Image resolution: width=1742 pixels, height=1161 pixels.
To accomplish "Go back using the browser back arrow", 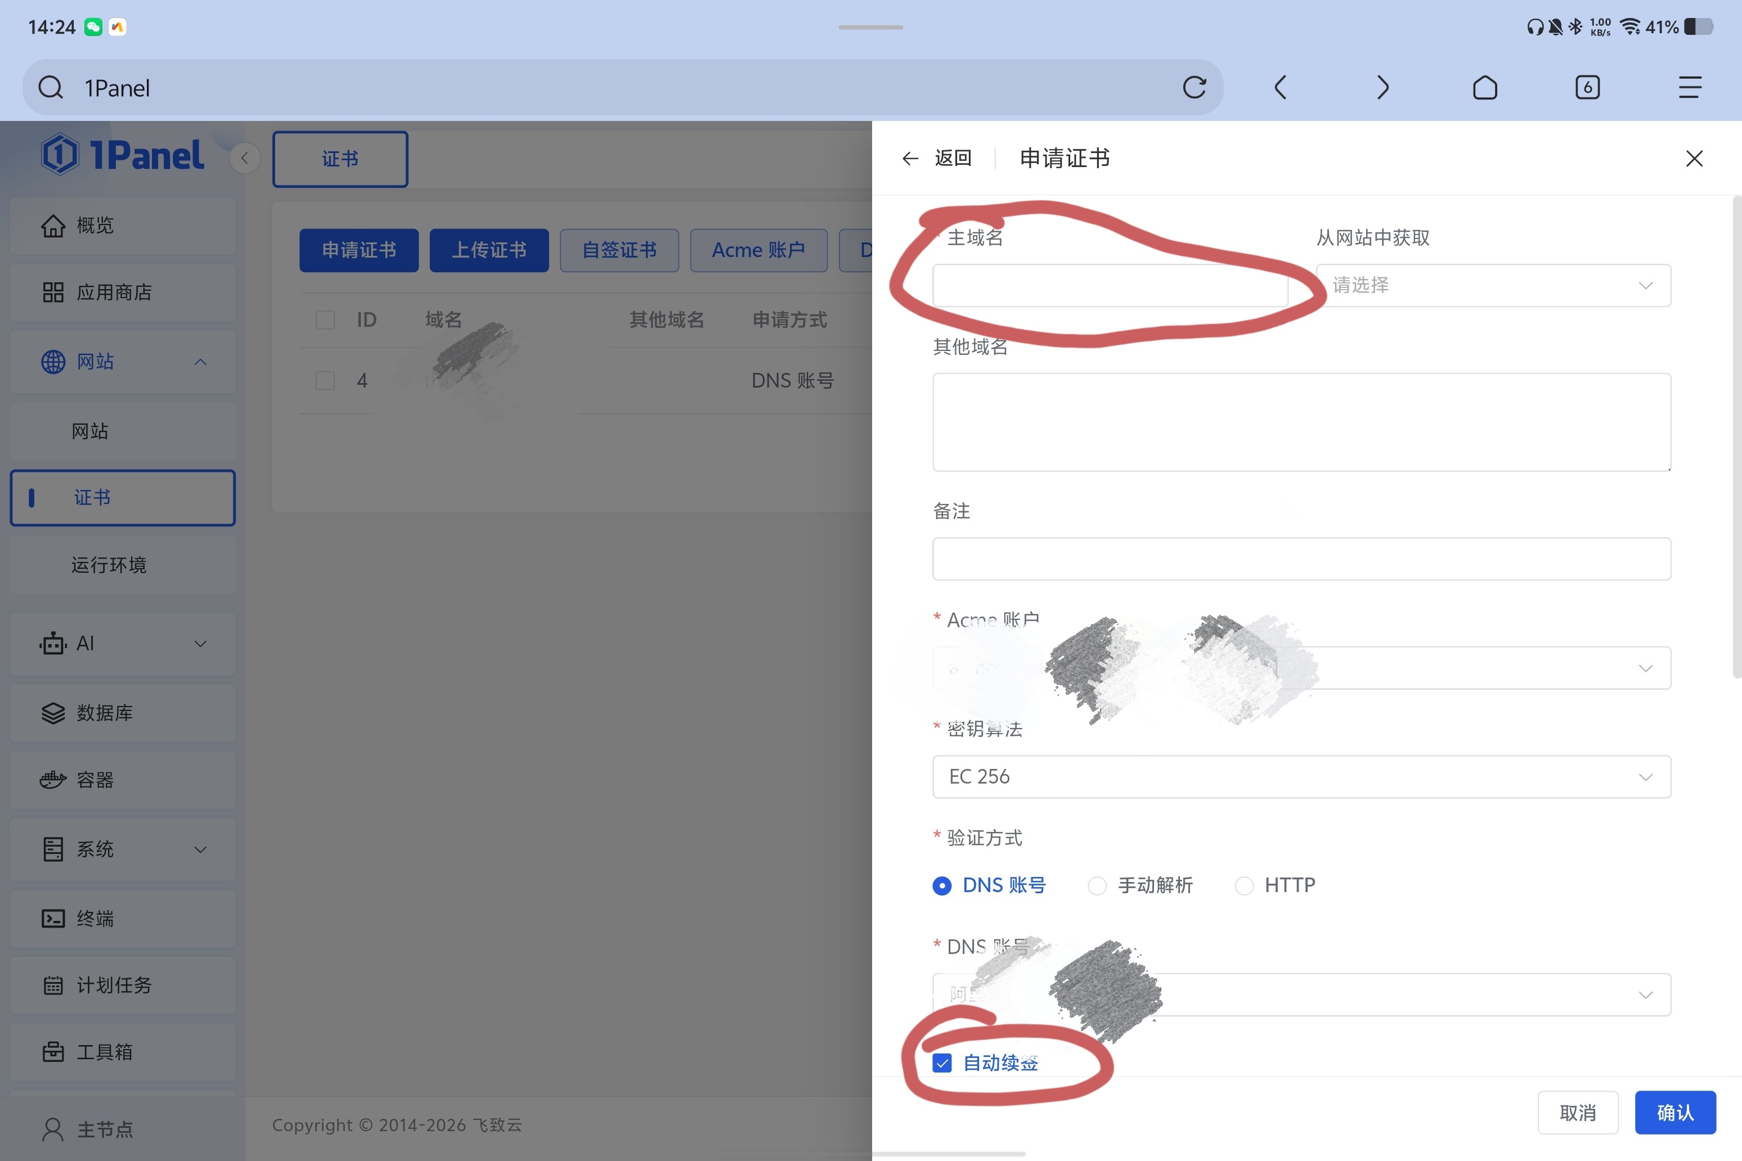I will (1280, 87).
